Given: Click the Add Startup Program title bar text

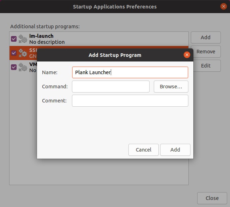Looking at the screenshot, I should pos(115,55).
